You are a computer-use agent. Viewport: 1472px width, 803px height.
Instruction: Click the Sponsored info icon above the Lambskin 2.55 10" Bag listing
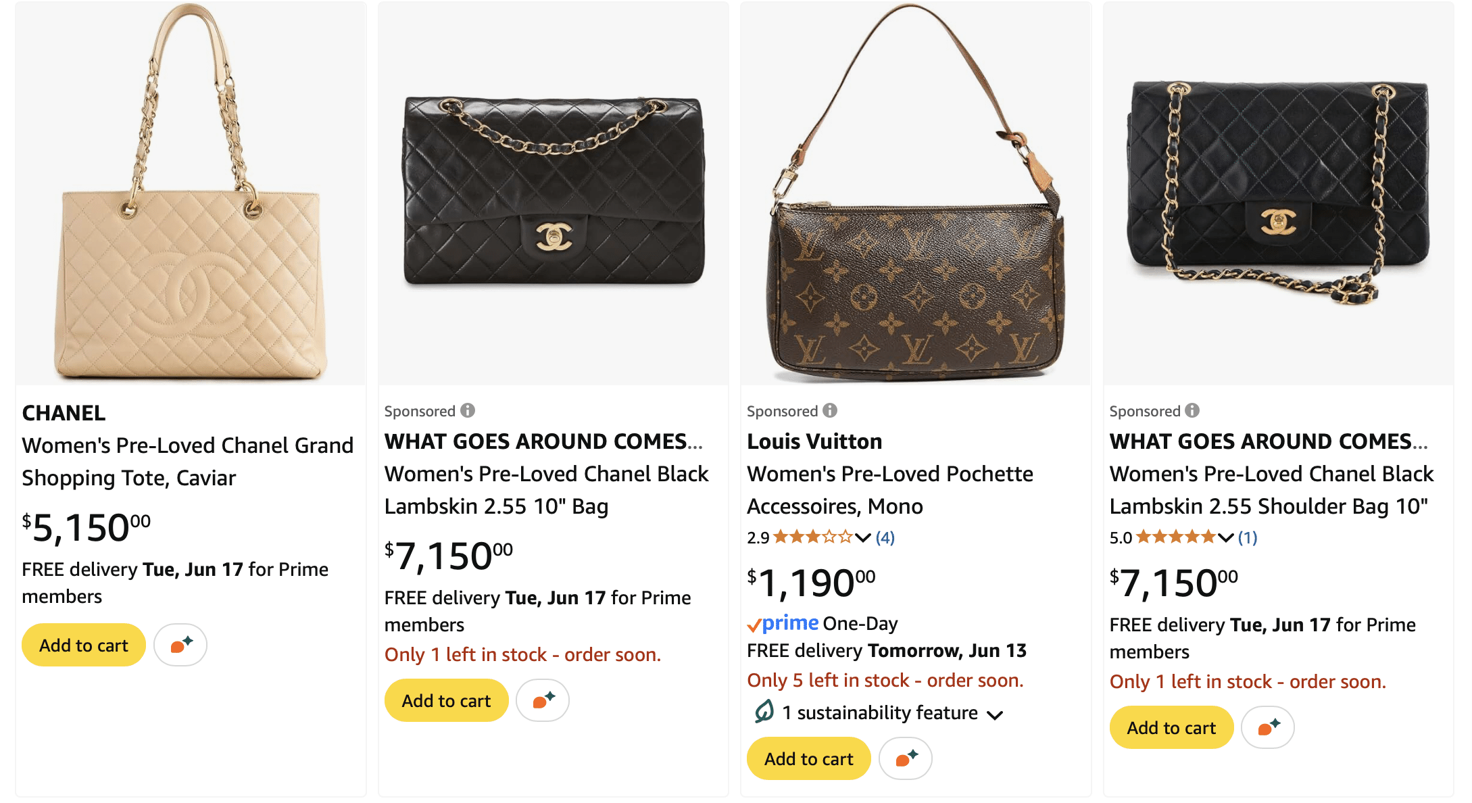(x=468, y=410)
